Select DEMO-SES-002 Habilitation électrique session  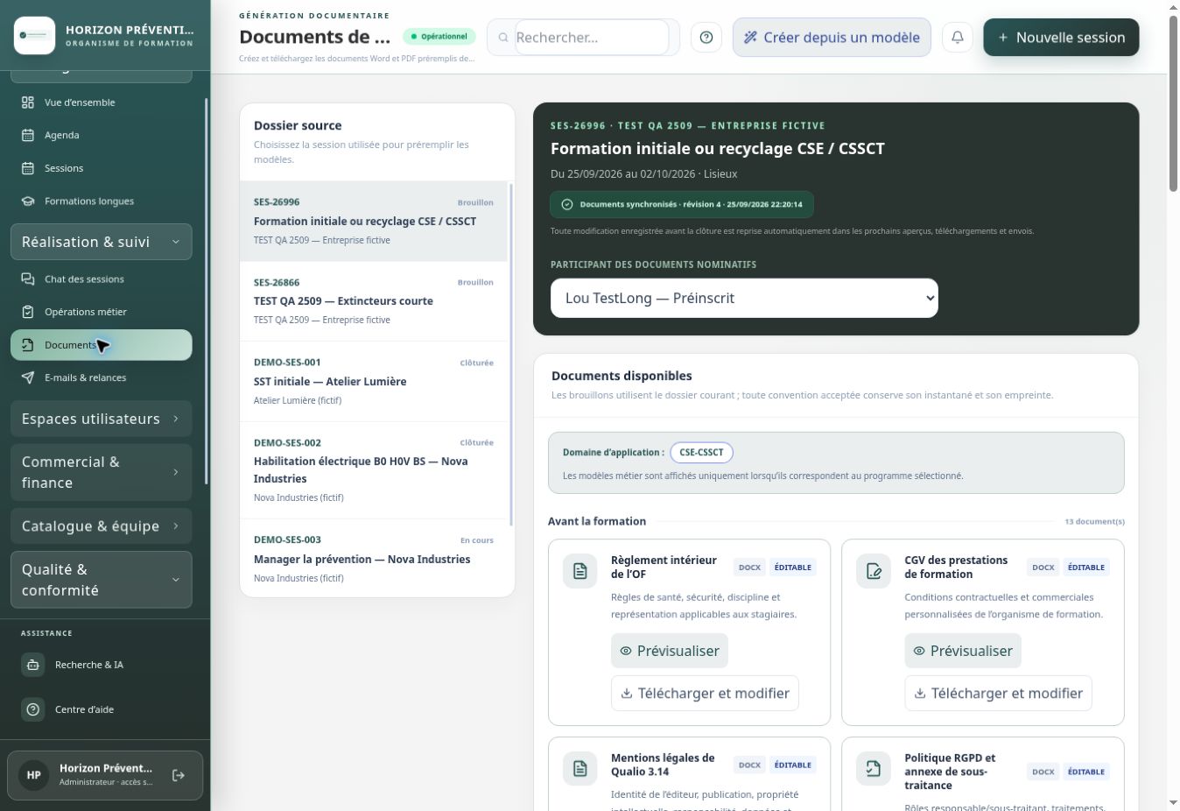pos(374,470)
